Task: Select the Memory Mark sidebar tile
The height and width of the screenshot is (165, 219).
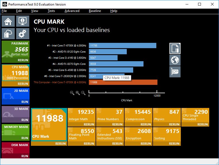Action: [x=16, y=130]
